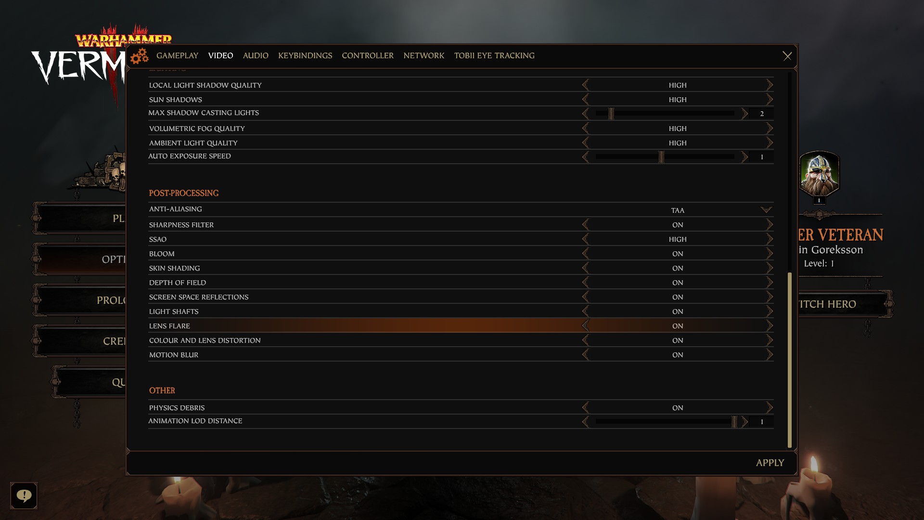Click the gears settings icon
This screenshot has width=924, height=520.
[x=140, y=56]
